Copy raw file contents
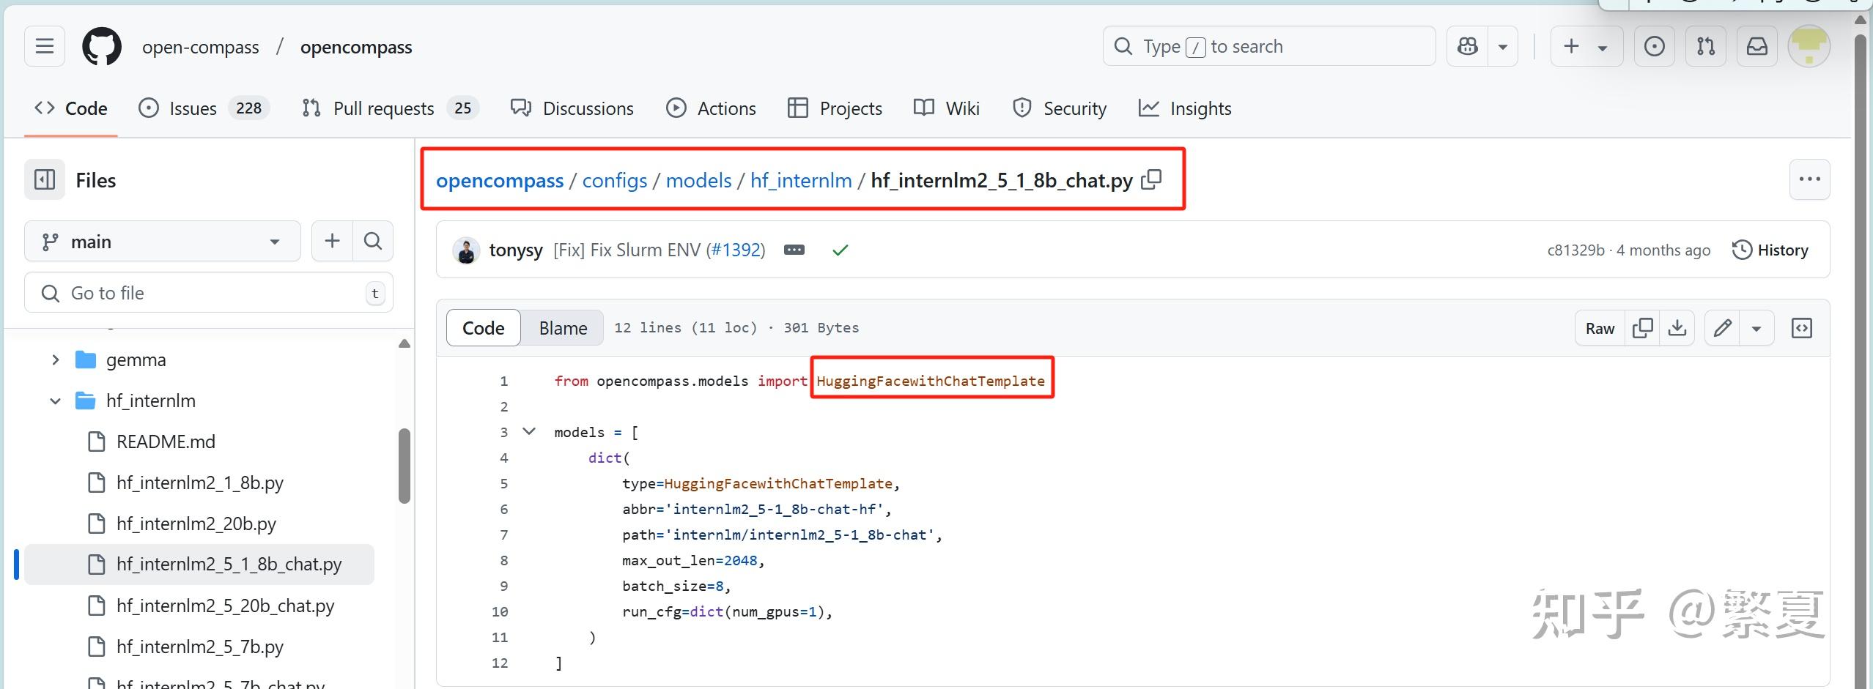 pos(1643,328)
